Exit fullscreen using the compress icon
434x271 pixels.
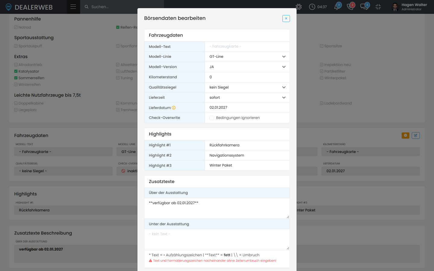(x=378, y=7)
